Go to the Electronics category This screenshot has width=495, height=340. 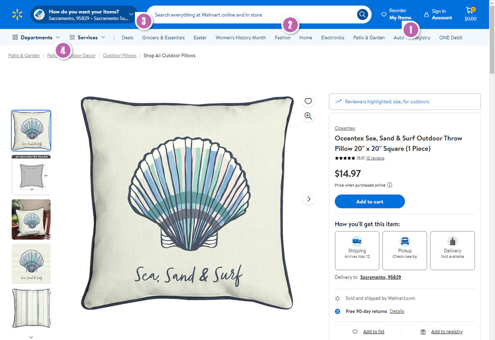coord(332,38)
